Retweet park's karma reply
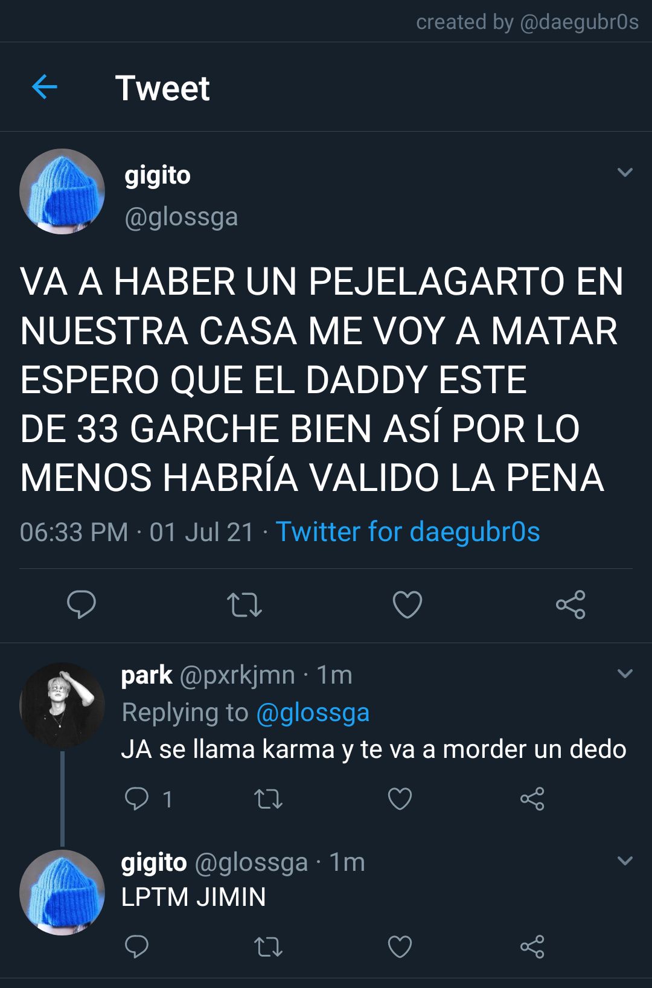This screenshot has height=988, width=652. (268, 799)
